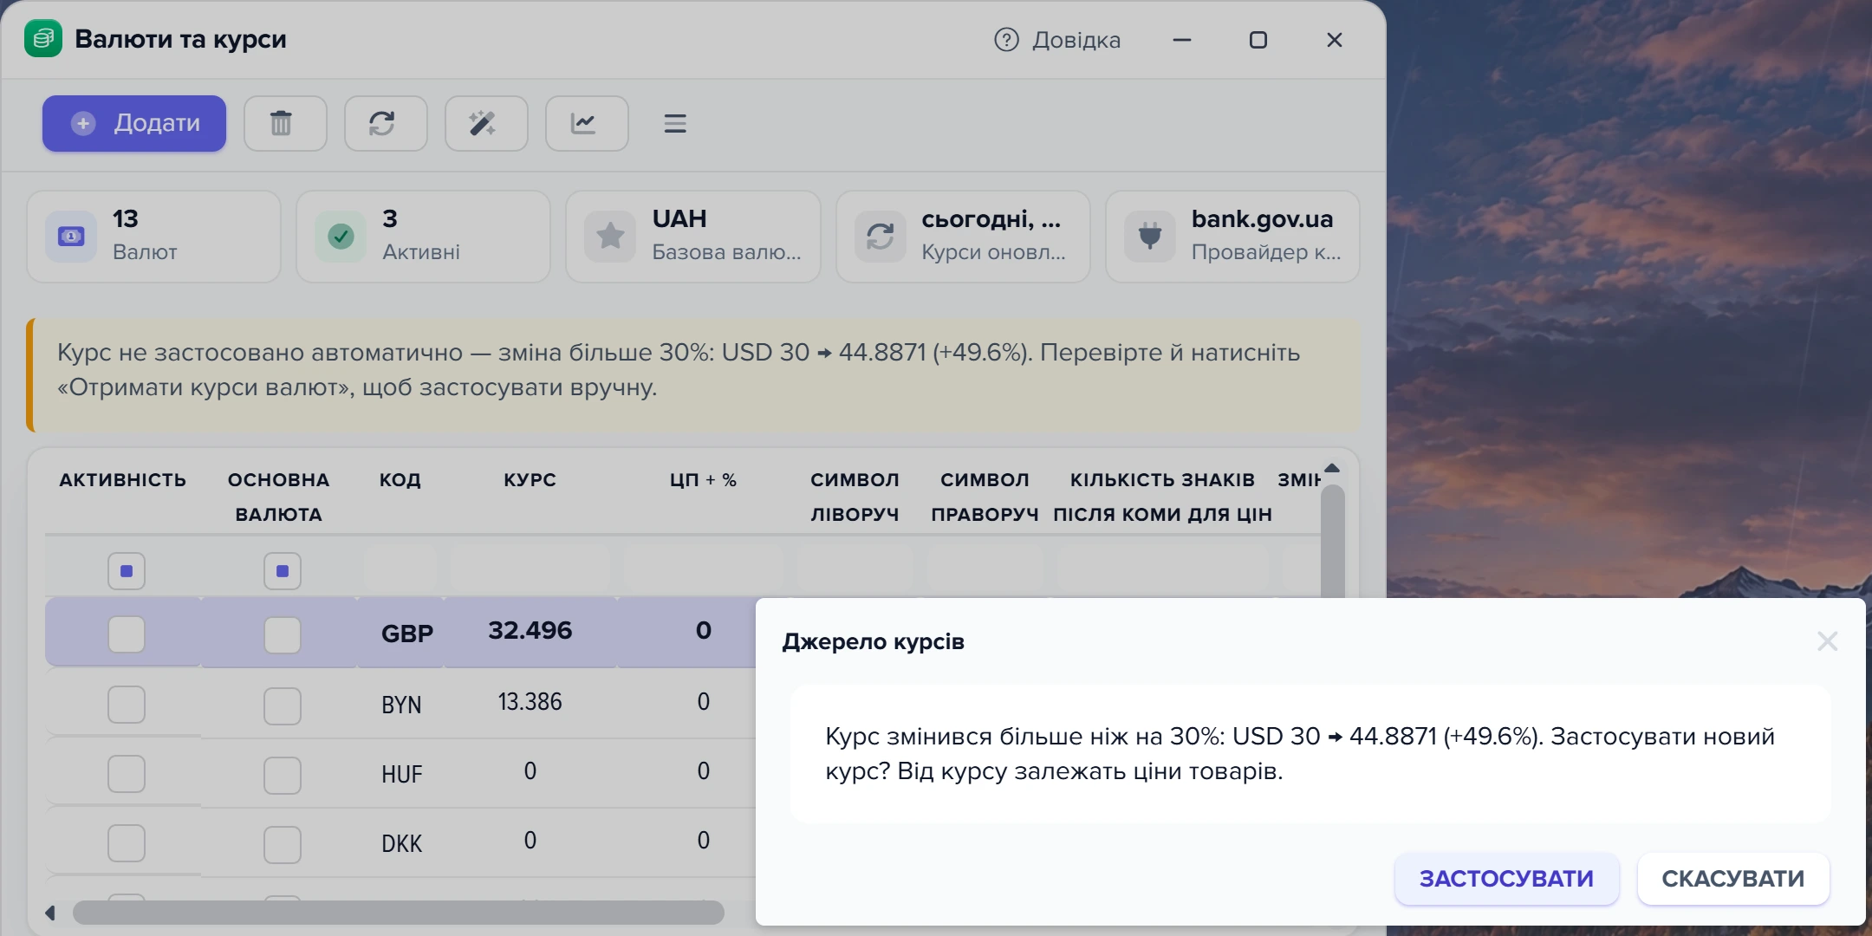This screenshot has width=1872, height=936.
Task: Click the banknote icon in Валют card
Action: click(71, 236)
